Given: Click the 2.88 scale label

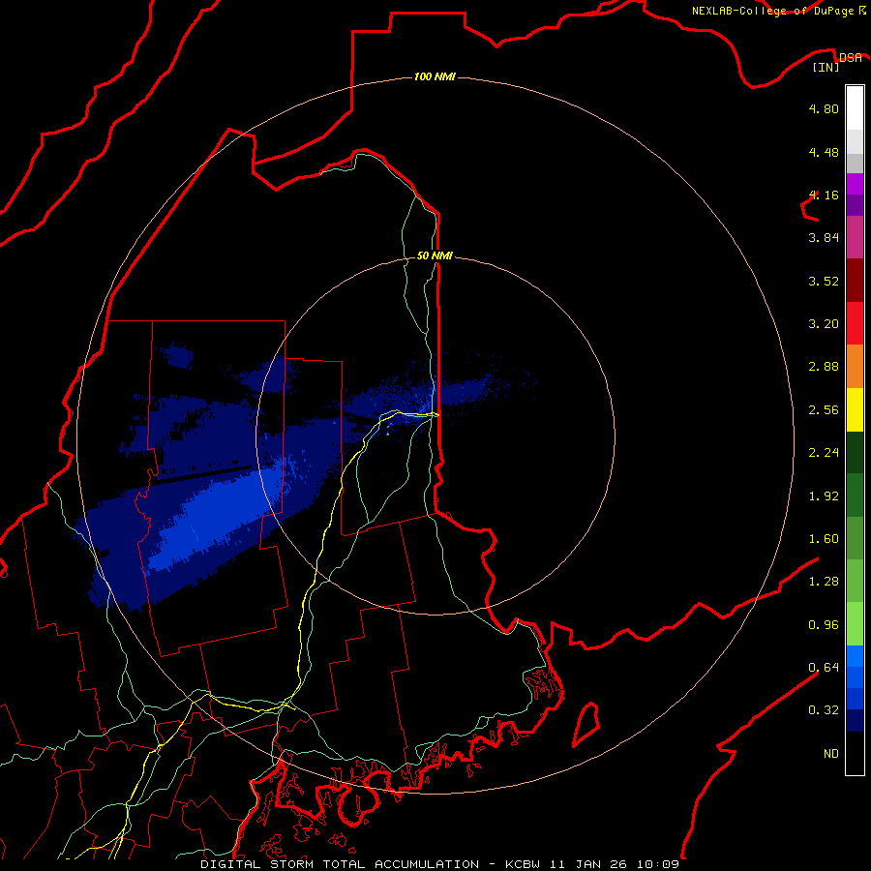Looking at the screenshot, I should (824, 367).
